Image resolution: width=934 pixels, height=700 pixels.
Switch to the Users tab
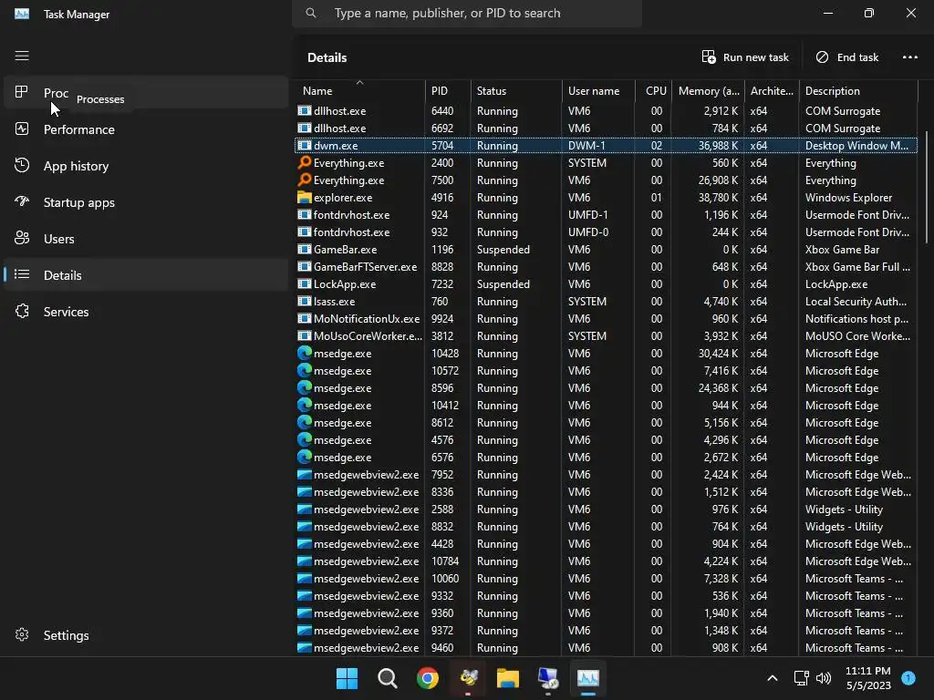coord(146,238)
